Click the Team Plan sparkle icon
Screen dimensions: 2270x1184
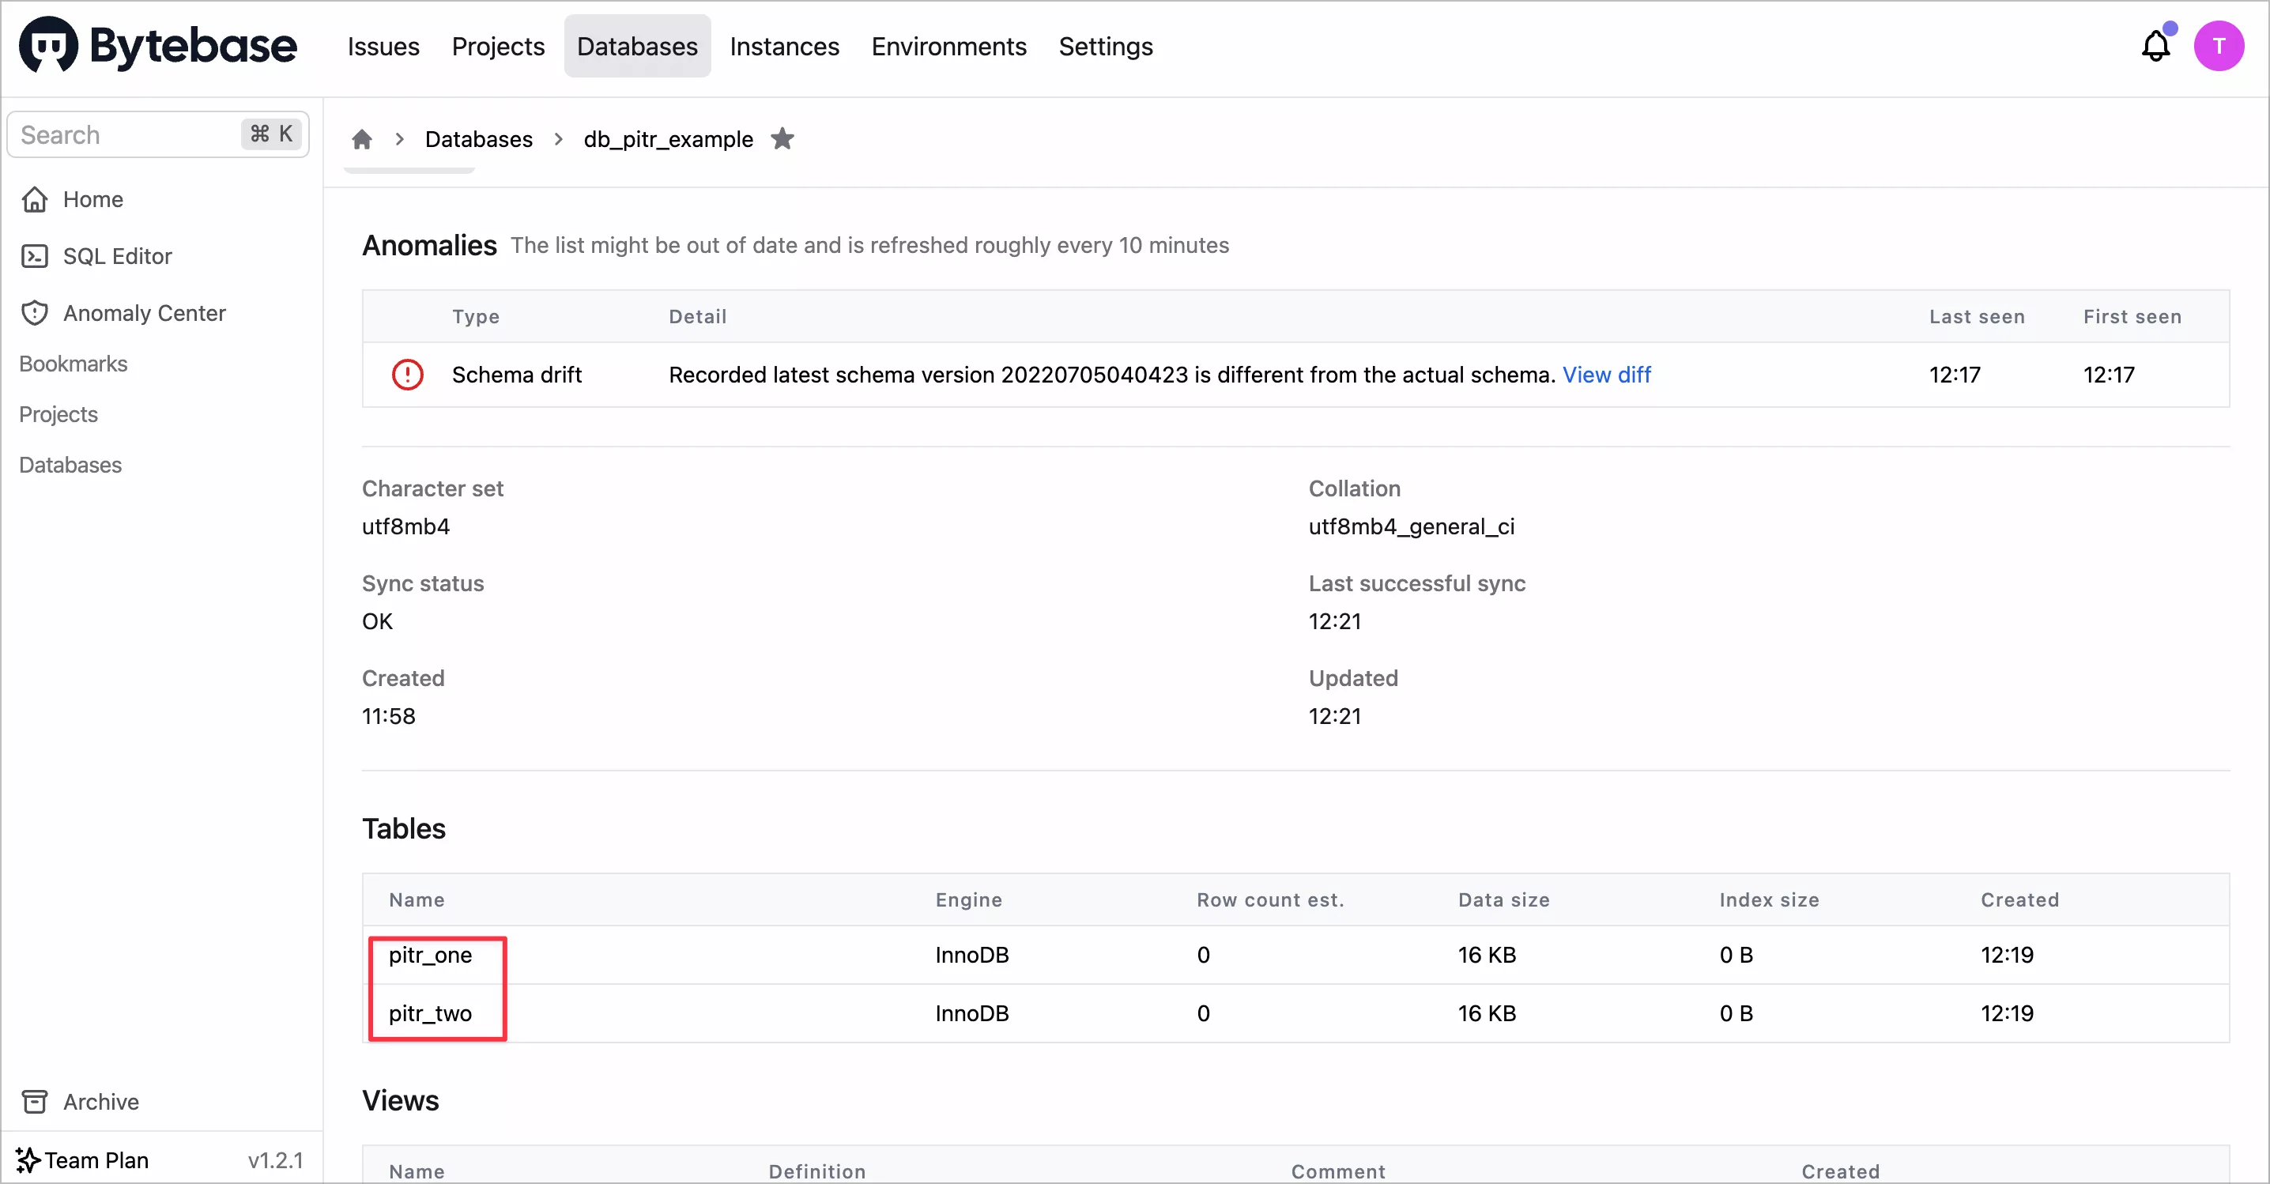pyautogui.click(x=28, y=1159)
